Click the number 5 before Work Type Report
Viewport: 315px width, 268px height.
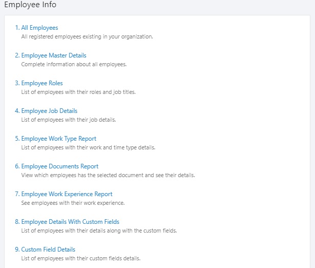[x=17, y=139]
